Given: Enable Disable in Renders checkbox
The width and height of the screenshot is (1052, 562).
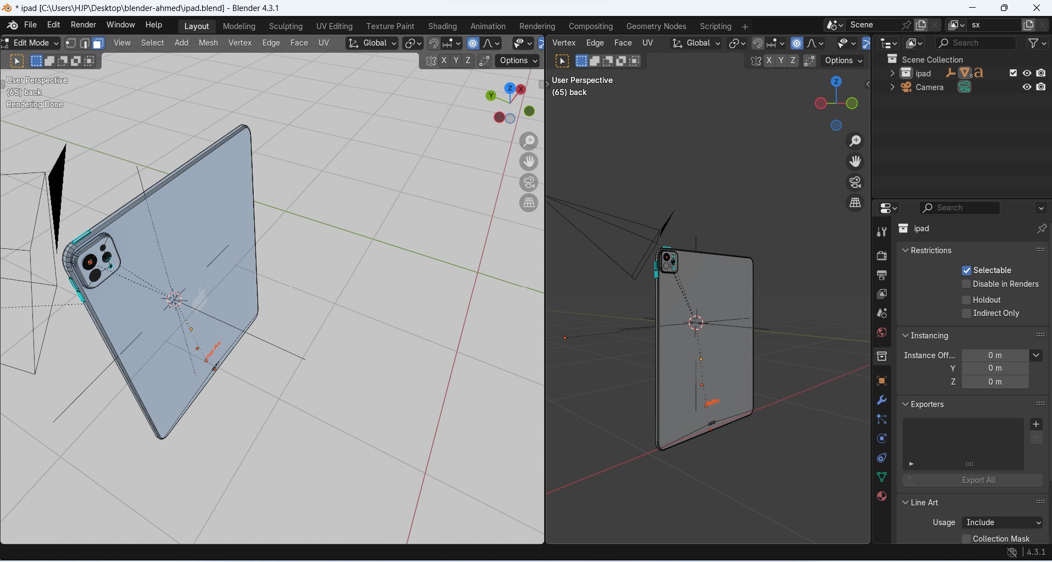Looking at the screenshot, I should click(x=967, y=285).
